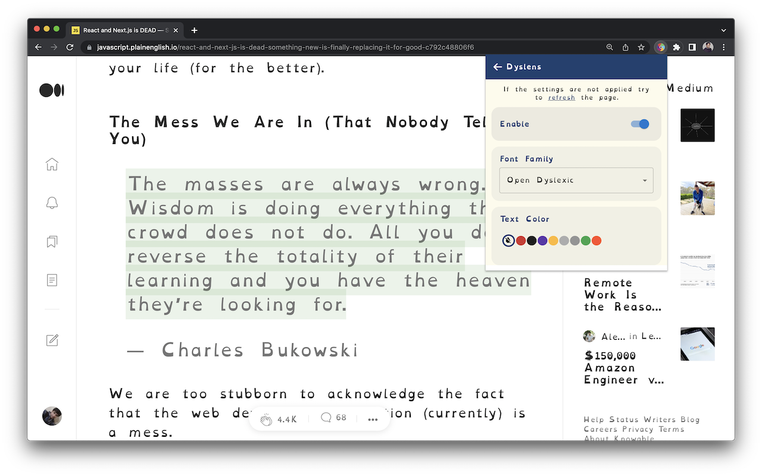Viewport: 762px width, 476px height.
Task: Pick the orange-red text color swatch
Action: click(x=597, y=241)
